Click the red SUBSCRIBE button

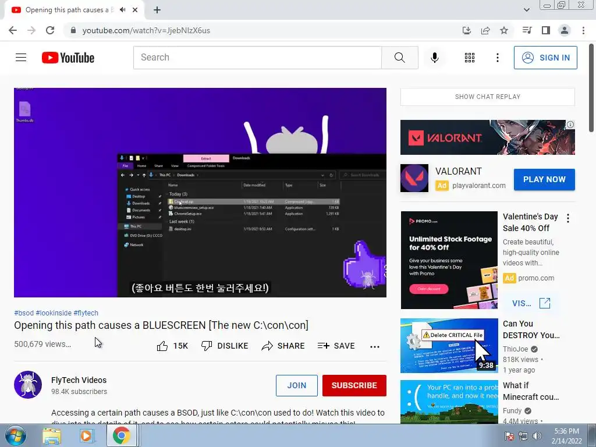tap(354, 385)
